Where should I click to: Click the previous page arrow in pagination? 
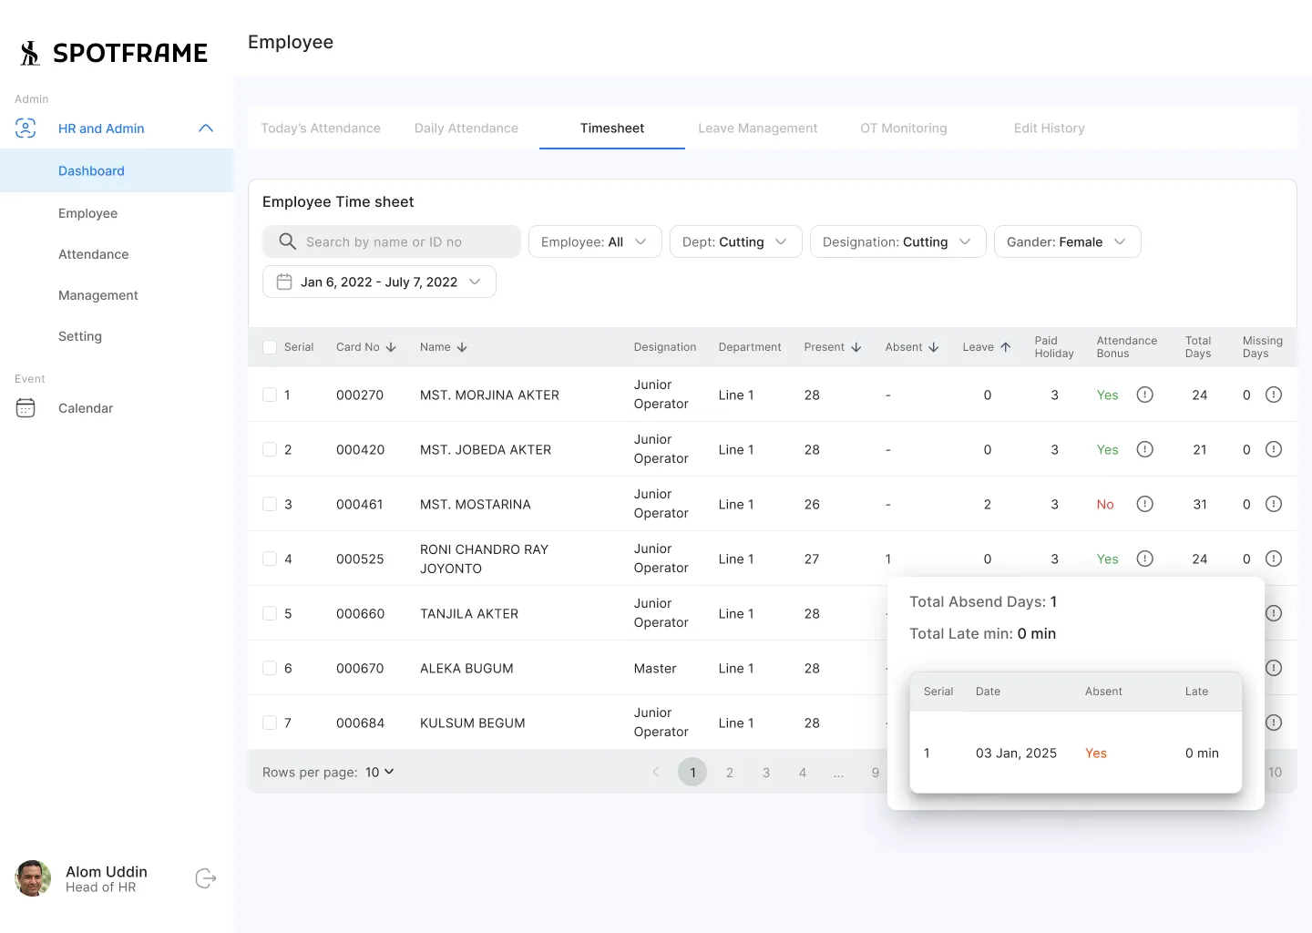click(x=656, y=772)
